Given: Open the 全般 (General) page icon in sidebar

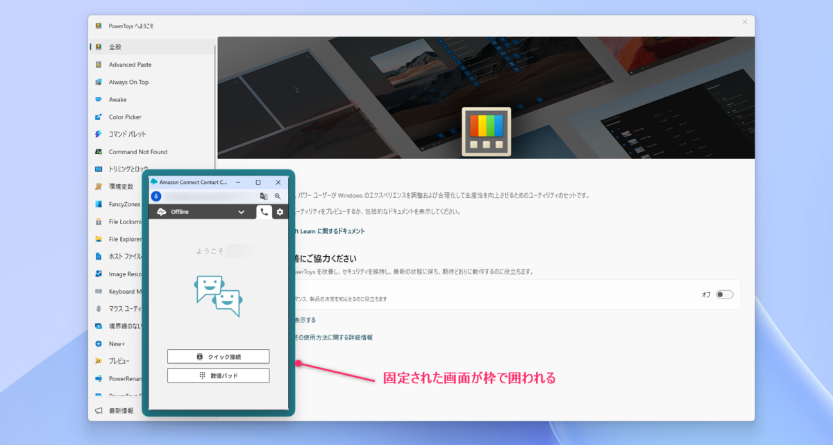Looking at the screenshot, I should tap(99, 47).
